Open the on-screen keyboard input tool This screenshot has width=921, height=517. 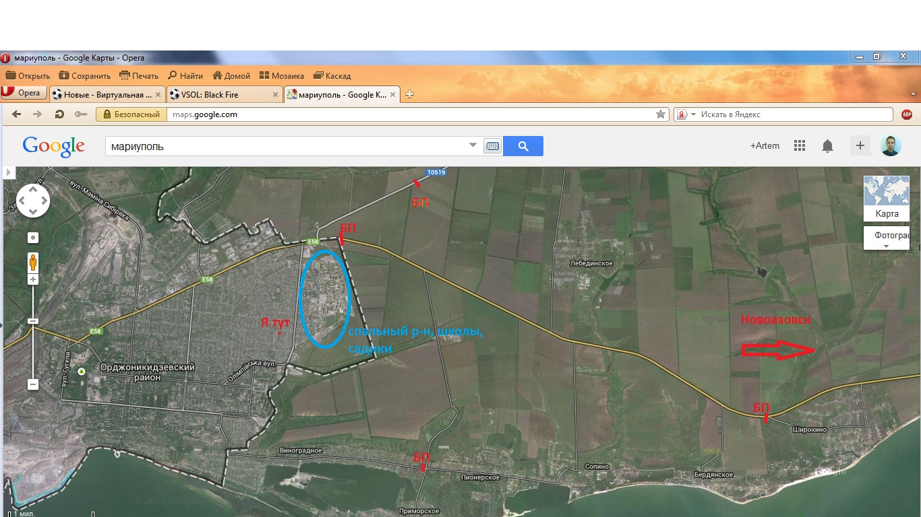coord(493,146)
